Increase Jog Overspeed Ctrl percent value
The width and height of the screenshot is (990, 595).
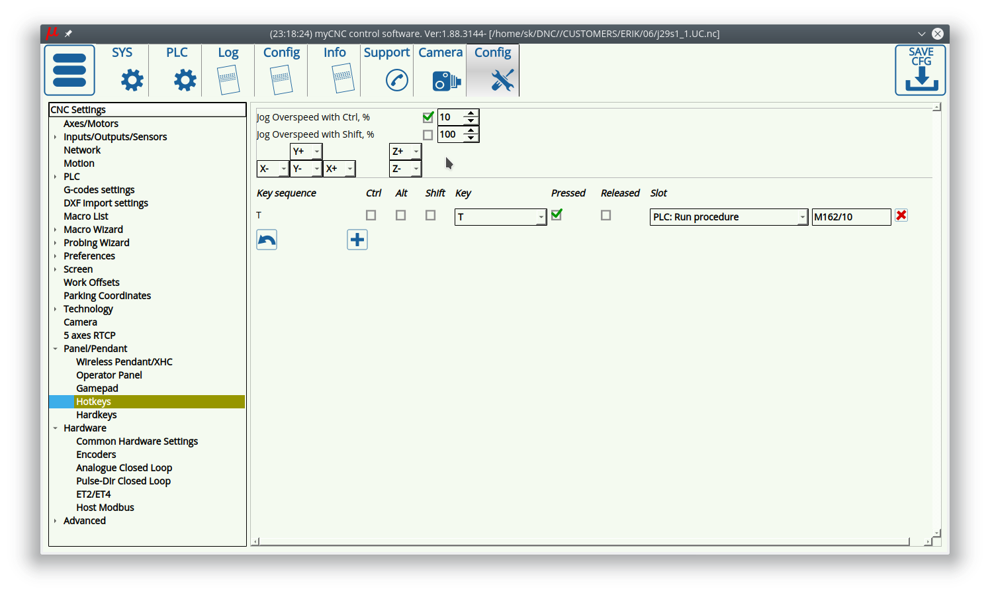pyautogui.click(x=471, y=113)
